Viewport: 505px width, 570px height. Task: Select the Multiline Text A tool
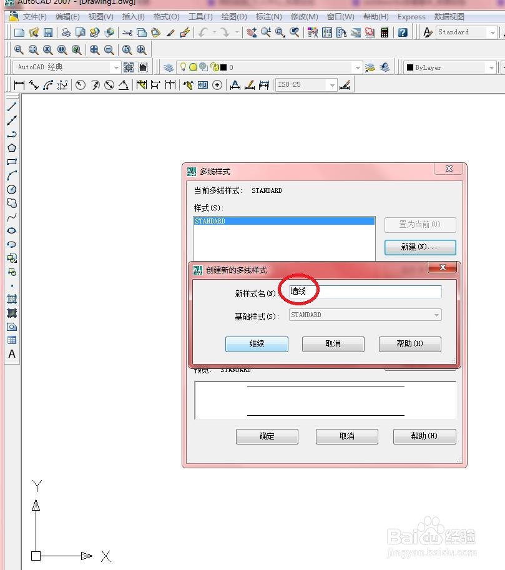click(12, 354)
